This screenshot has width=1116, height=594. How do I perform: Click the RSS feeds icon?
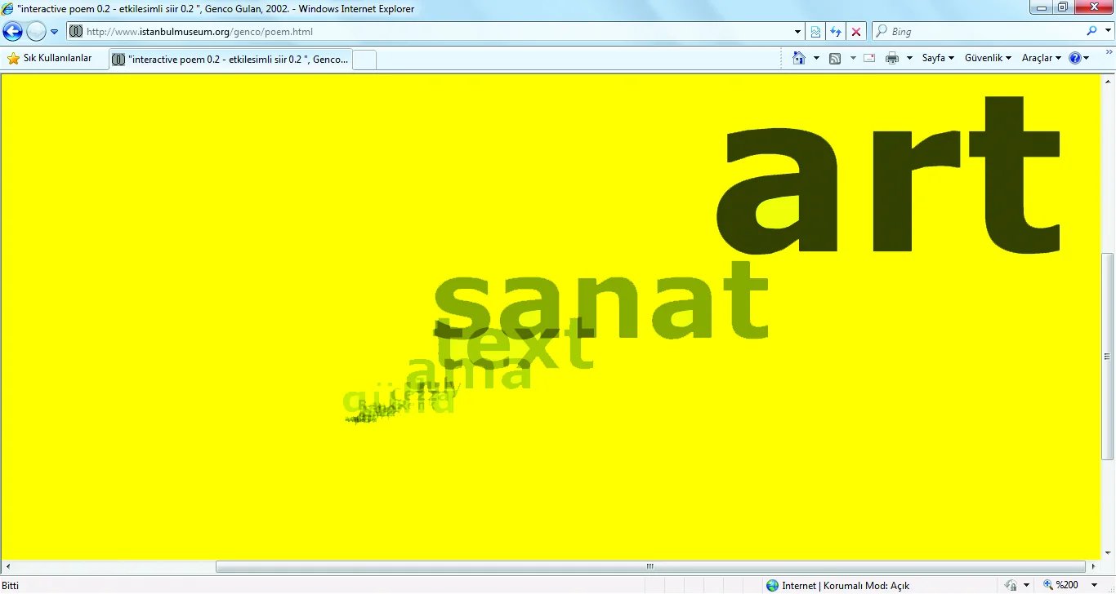click(x=835, y=58)
